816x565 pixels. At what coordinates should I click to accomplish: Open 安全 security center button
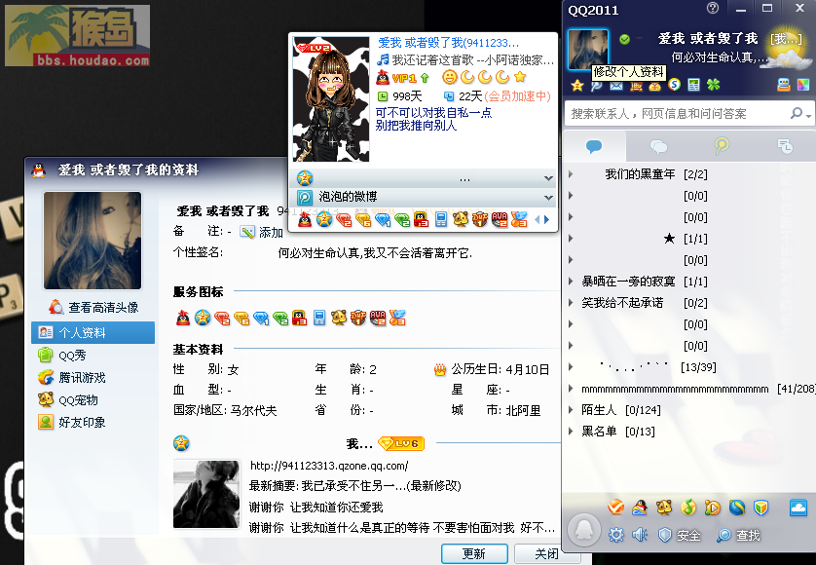pos(679,535)
